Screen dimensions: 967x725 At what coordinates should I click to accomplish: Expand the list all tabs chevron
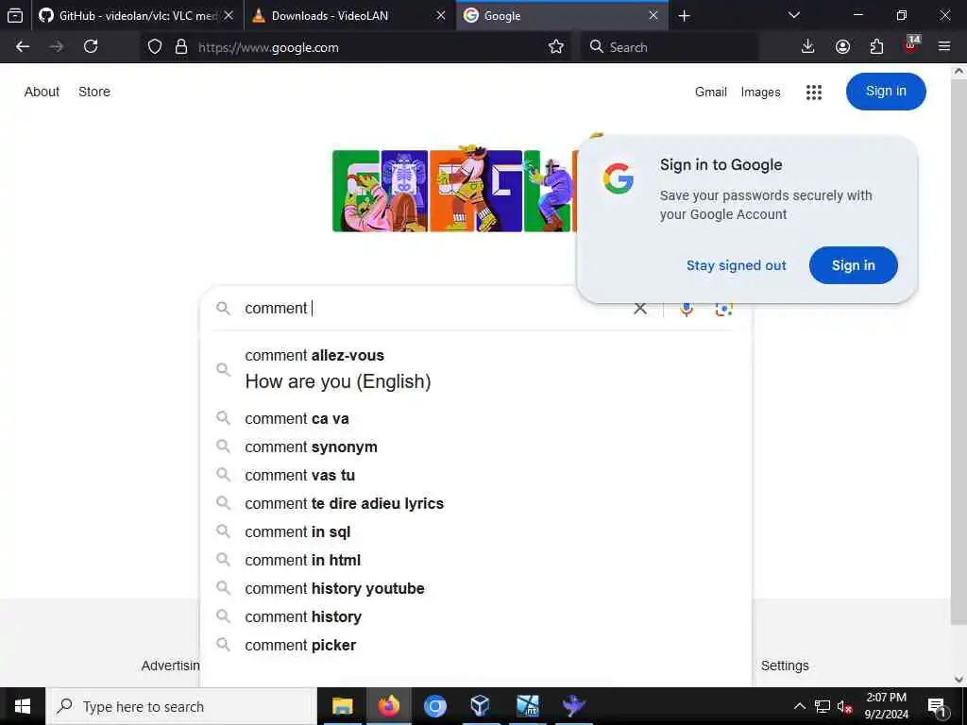(x=793, y=15)
